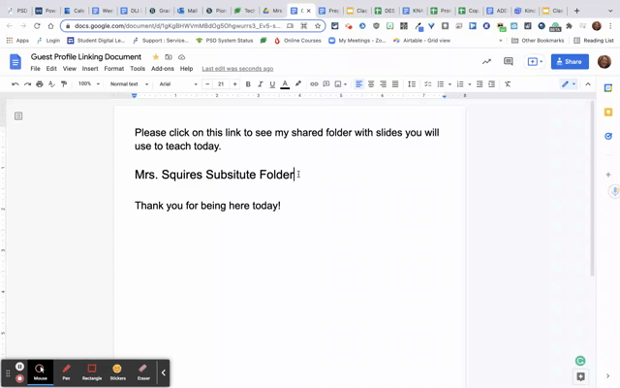Open the Tools menu
The image size is (620, 388).
tap(138, 69)
